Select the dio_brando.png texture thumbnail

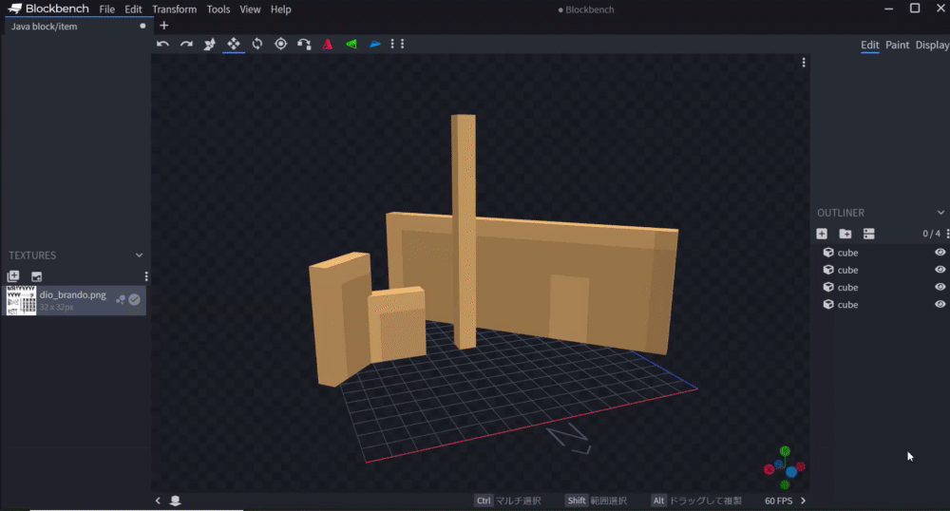coord(21,300)
